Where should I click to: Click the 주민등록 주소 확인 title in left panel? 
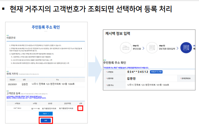46,27
